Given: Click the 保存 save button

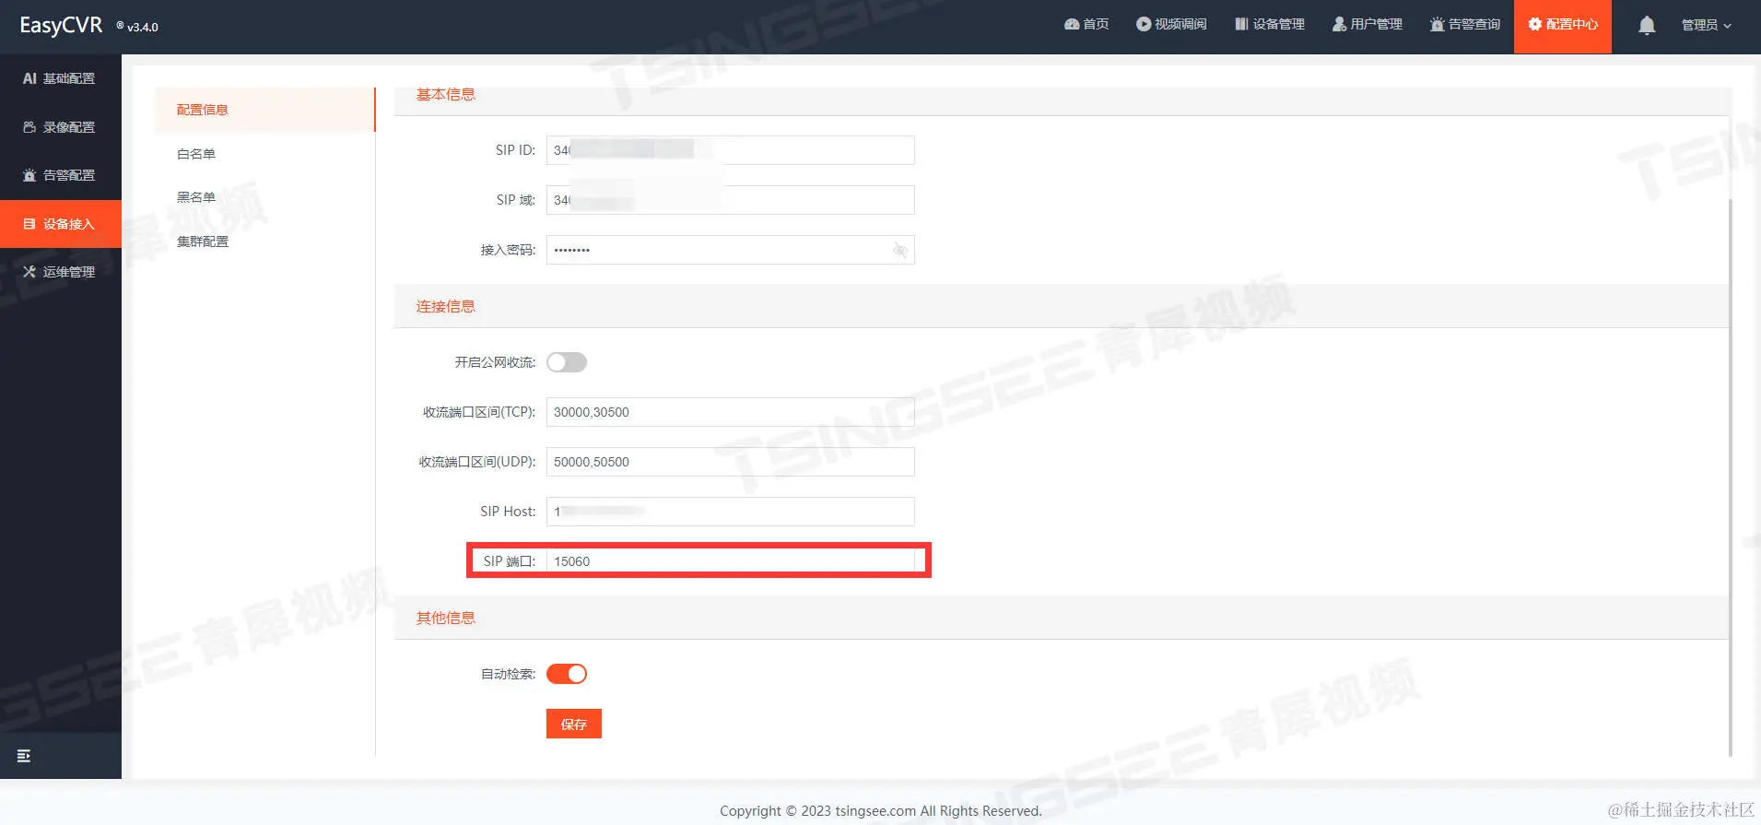Looking at the screenshot, I should 574,724.
